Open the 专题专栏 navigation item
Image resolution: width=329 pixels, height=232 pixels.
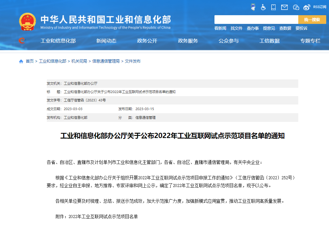310,41
